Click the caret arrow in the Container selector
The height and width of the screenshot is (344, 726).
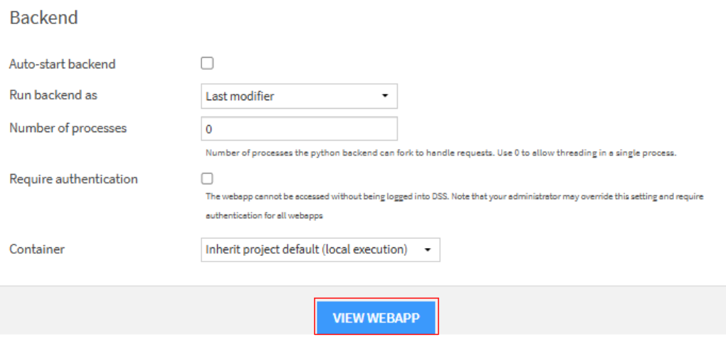click(x=428, y=249)
